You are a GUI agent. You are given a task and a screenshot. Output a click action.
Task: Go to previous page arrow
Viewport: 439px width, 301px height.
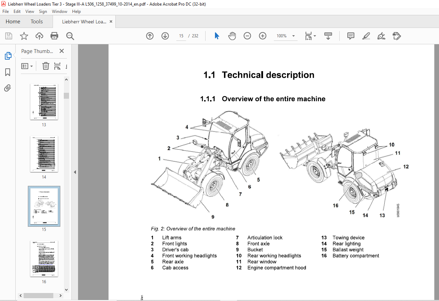(150, 36)
